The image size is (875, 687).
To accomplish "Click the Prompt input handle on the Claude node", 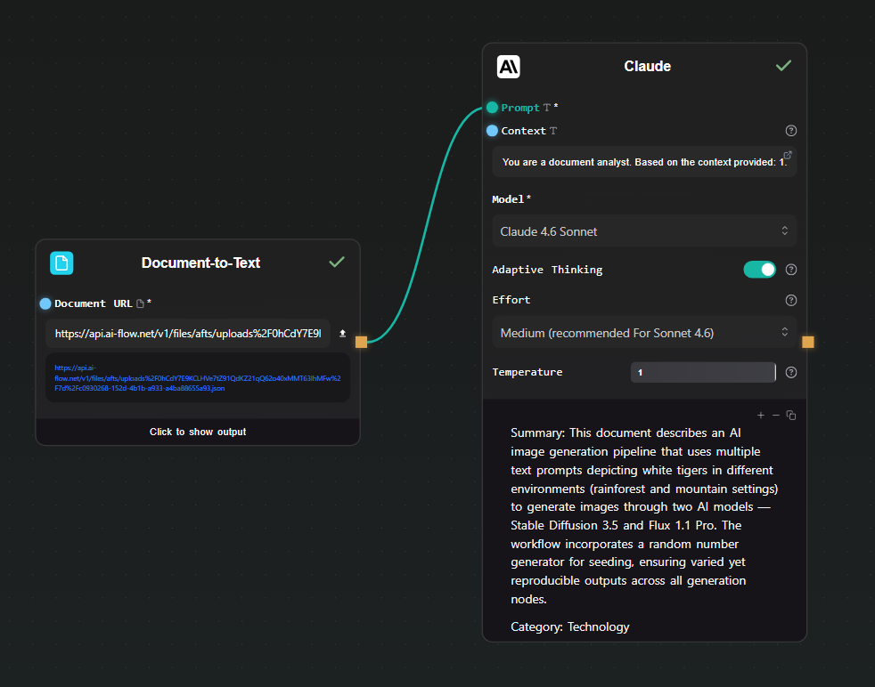I will point(491,107).
